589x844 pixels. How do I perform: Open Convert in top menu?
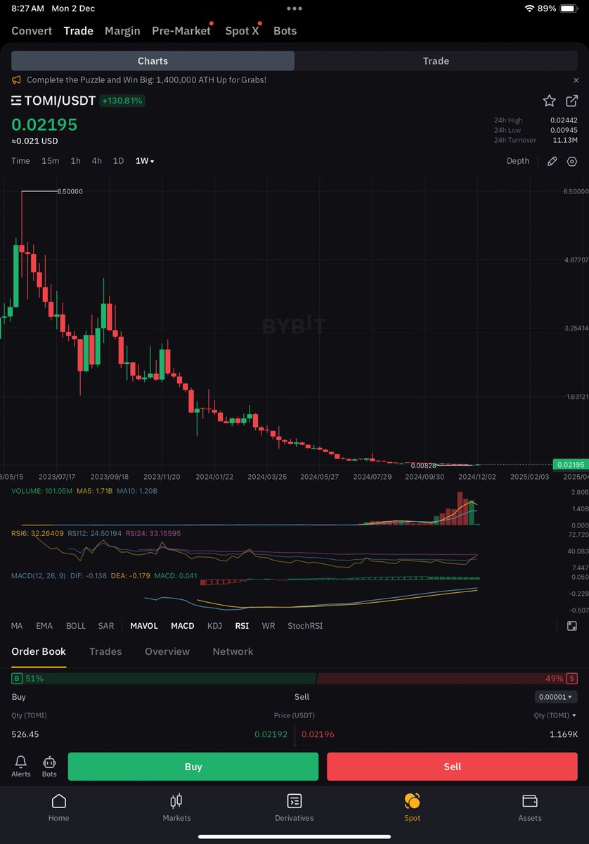pyautogui.click(x=32, y=31)
